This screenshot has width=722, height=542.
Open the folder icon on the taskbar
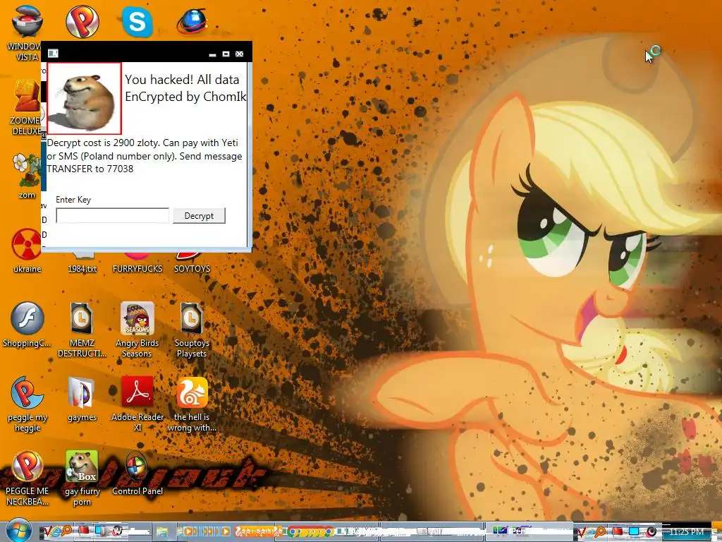point(161,532)
